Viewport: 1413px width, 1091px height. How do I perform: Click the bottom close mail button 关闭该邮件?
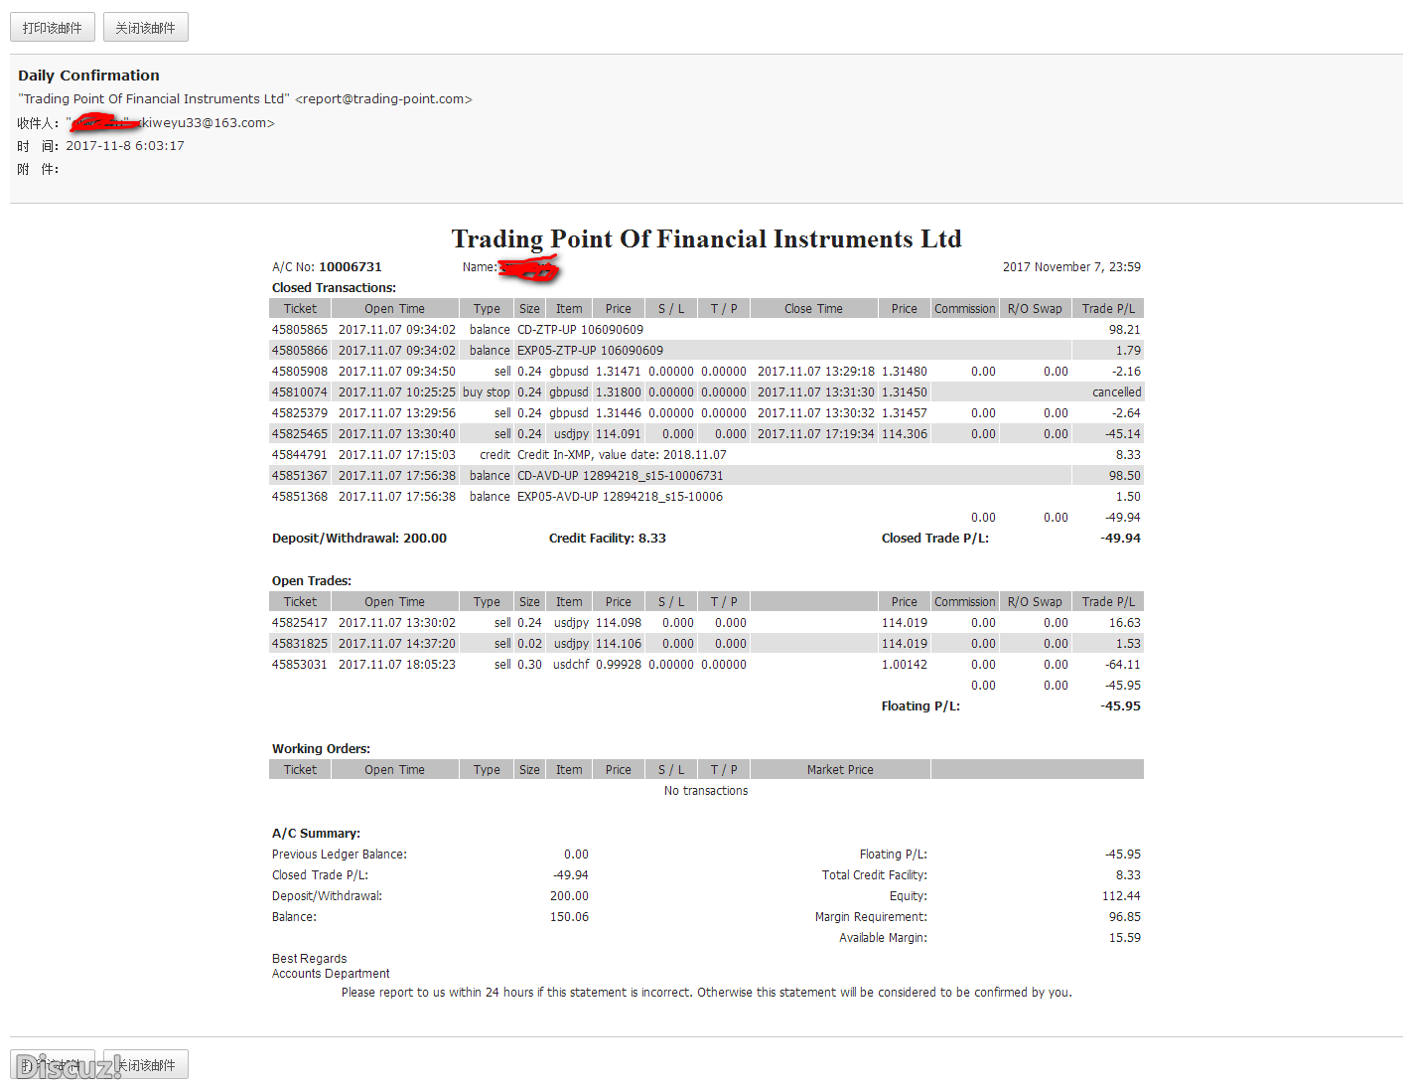coord(146,1064)
